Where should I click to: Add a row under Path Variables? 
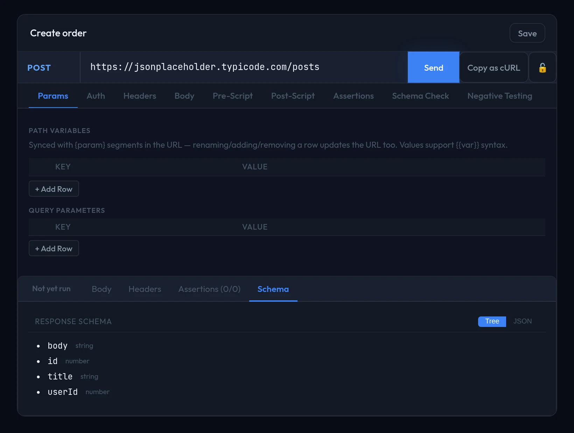tap(54, 189)
